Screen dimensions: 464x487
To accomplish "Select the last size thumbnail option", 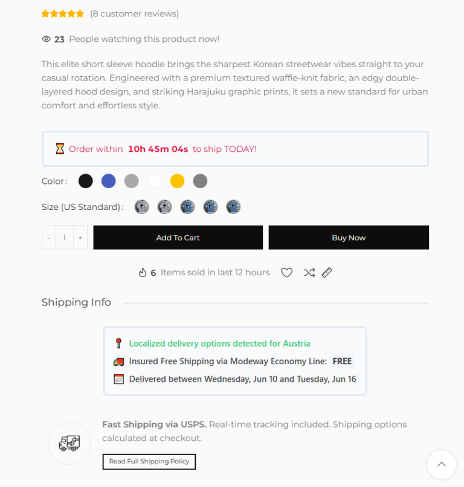I will (x=233, y=207).
